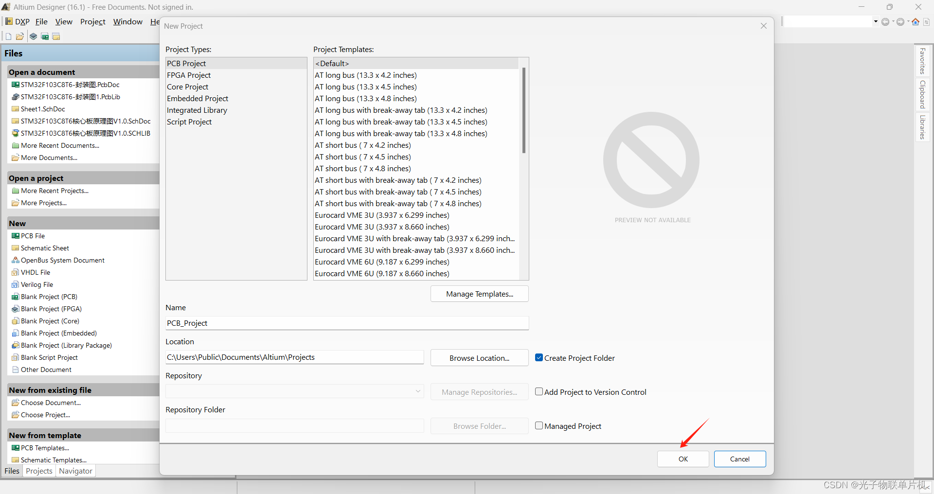Click the project Name input field
This screenshot has height=494, width=934.
347,323
